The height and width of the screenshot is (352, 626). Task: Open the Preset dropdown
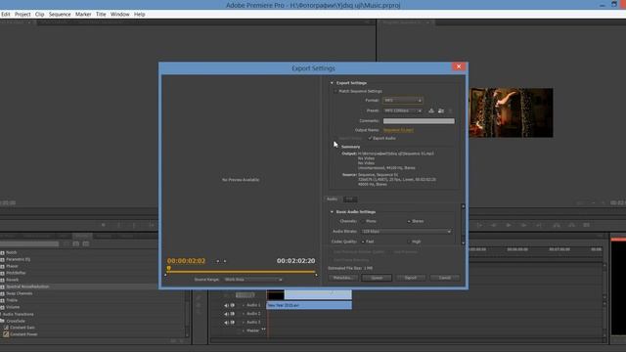coord(402,110)
